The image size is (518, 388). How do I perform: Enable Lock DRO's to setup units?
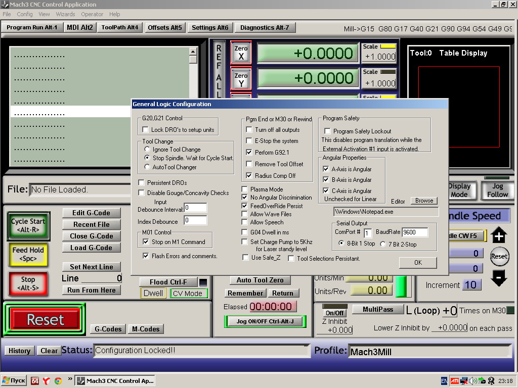145,130
